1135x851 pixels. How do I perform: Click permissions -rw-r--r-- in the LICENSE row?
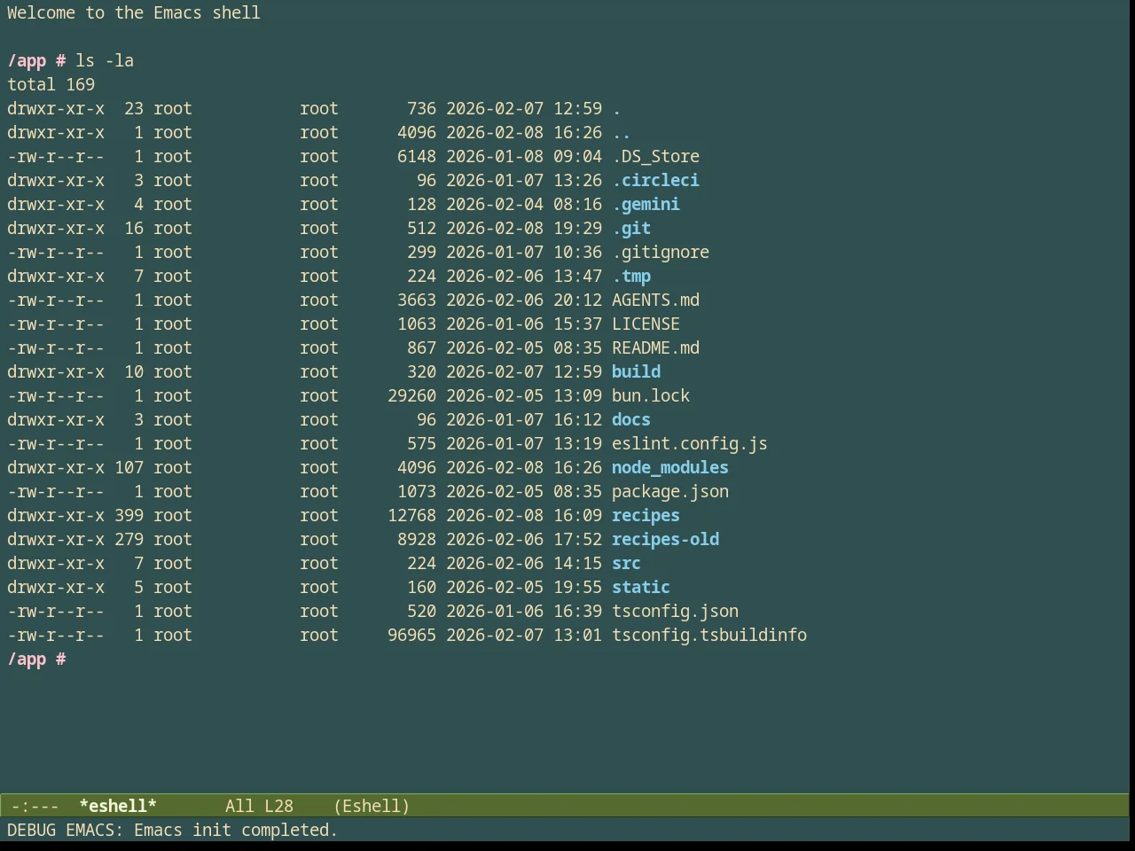(56, 324)
